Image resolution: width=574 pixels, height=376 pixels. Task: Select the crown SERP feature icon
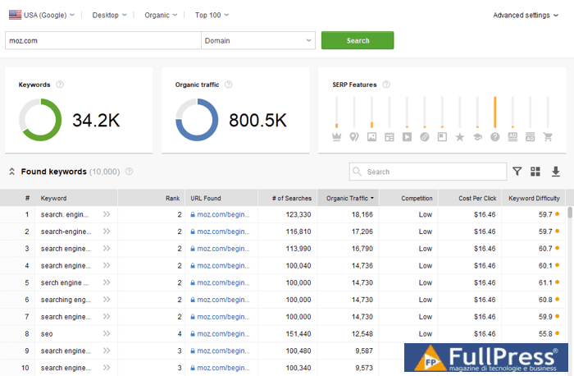[x=336, y=136]
